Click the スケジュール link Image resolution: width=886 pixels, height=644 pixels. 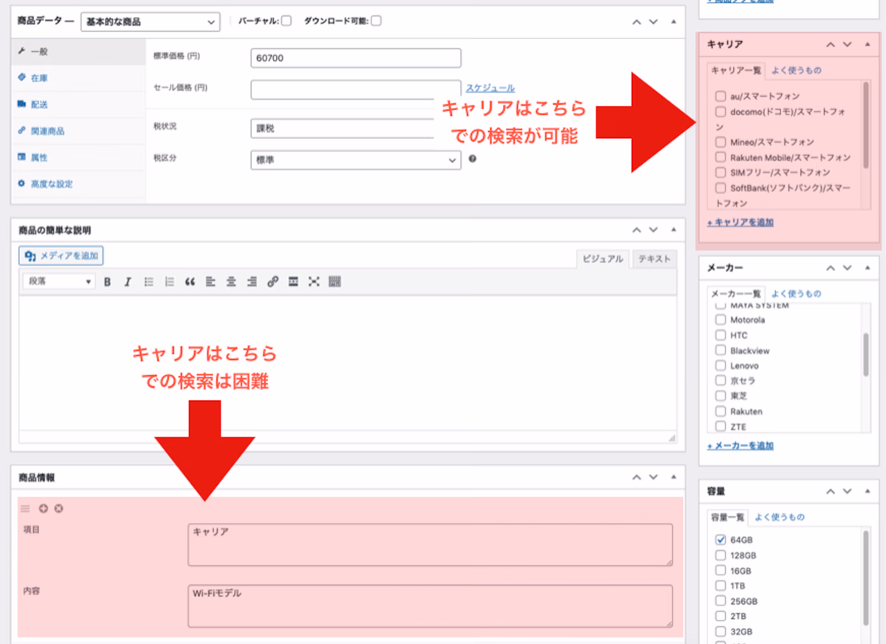pos(490,88)
